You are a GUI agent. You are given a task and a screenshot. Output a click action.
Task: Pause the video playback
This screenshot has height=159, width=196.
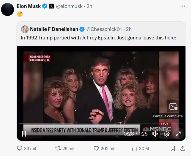click(24, 134)
